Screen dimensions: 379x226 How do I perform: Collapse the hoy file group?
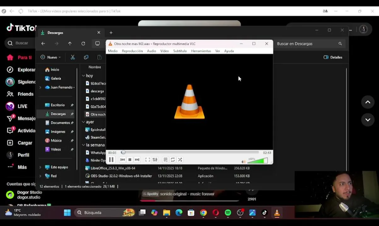(83, 76)
